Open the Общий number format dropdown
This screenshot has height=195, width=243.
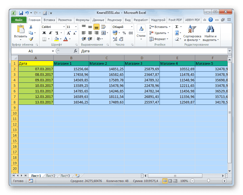point(132,27)
